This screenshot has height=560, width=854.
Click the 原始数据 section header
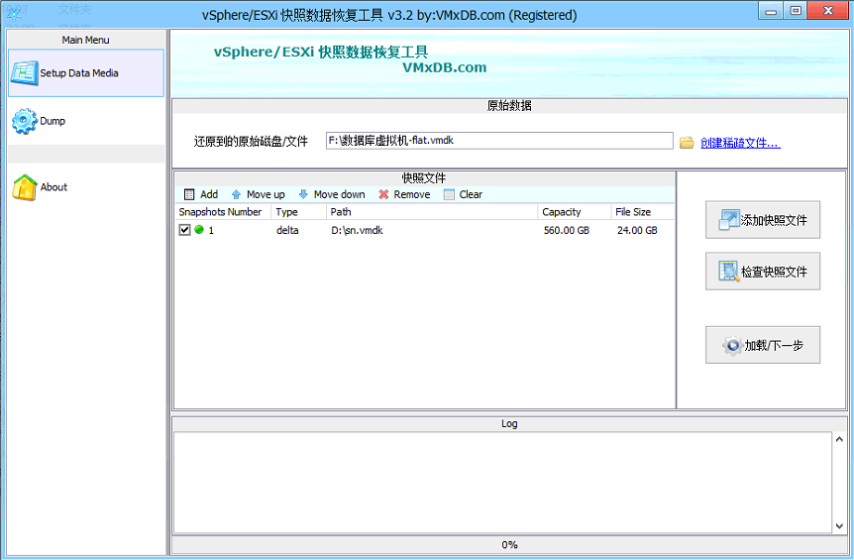pyautogui.click(x=509, y=106)
